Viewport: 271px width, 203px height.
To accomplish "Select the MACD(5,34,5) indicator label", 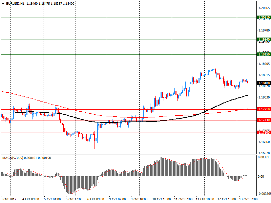I will (13, 158).
